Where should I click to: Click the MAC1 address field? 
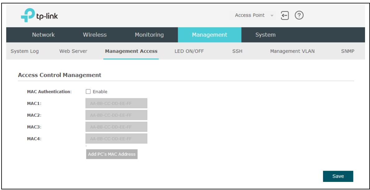click(116, 103)
